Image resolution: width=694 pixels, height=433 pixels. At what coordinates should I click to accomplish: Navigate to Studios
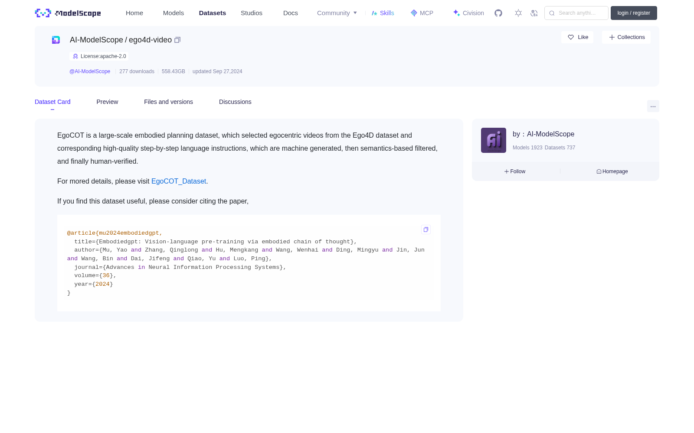pyautogui.click(x=252, y=13)
